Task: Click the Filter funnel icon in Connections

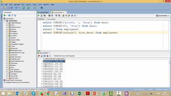Action: tap(12, 15)
